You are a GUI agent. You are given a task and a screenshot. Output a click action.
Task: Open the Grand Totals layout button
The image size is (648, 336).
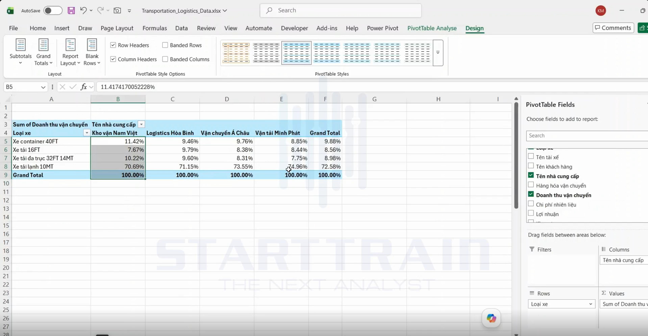tap(43, 52)
